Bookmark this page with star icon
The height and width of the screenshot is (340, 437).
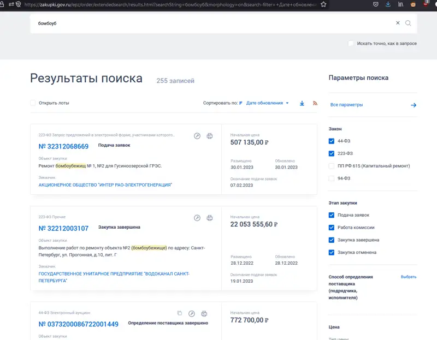(x=324, y=4)
